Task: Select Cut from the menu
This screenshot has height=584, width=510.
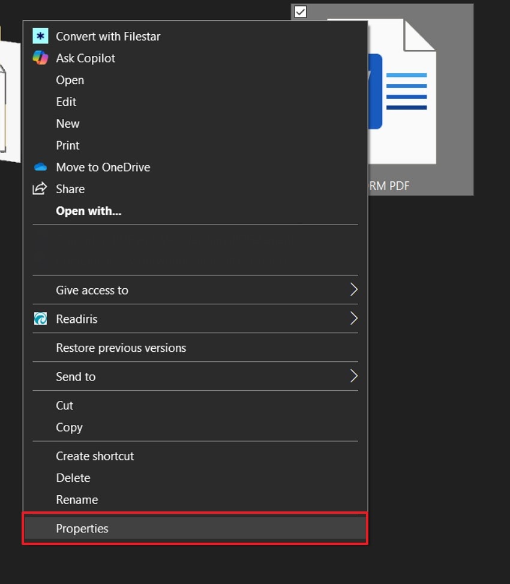Action: coord(64,405)
